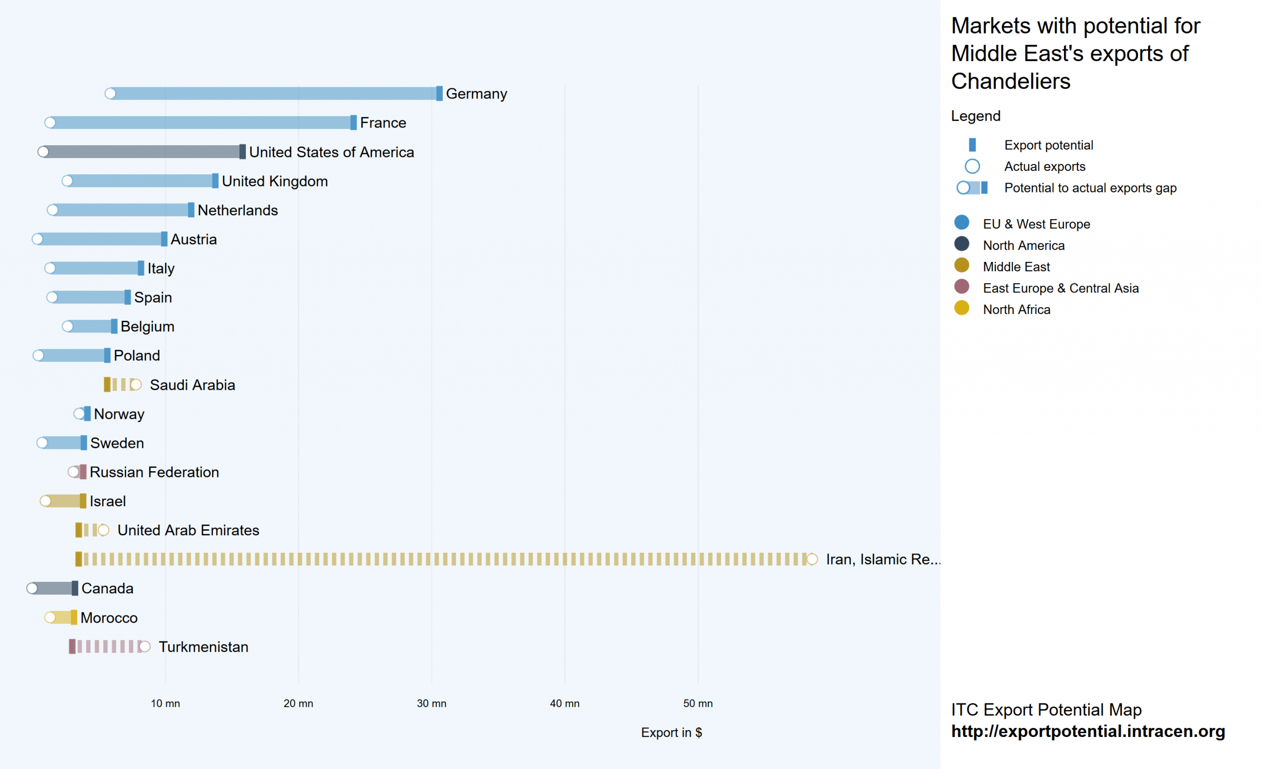Viewport: 1261px width, 769px height.
Task: Click Turkmenistan's export potential marker
Action: coord(72,647)
